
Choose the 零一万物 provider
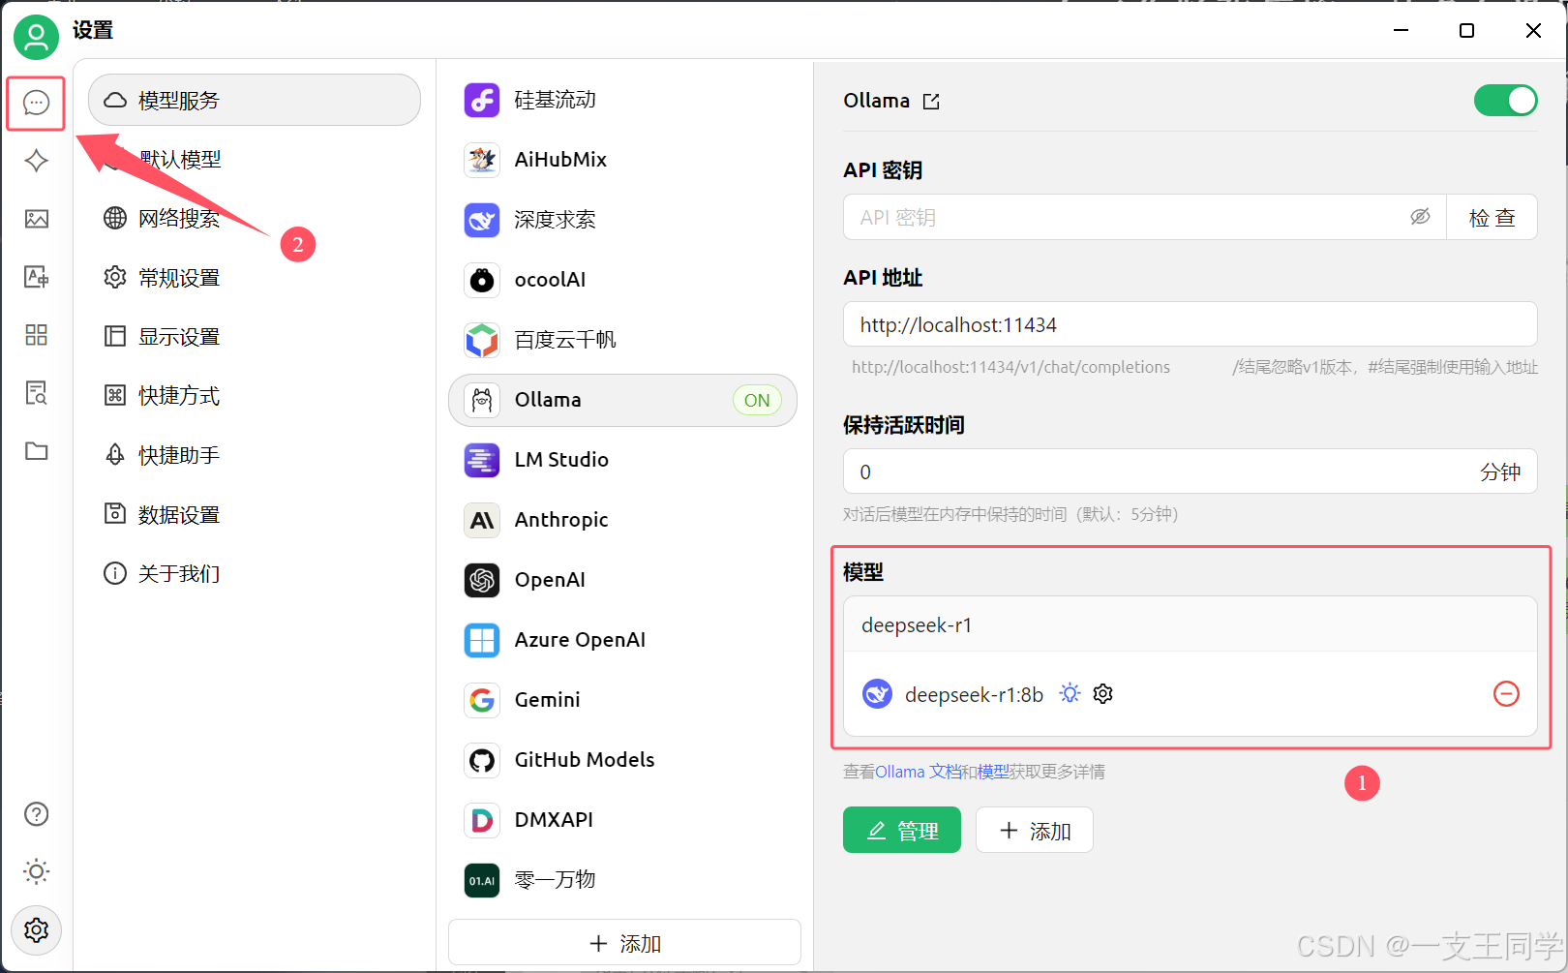coord(622,880)
